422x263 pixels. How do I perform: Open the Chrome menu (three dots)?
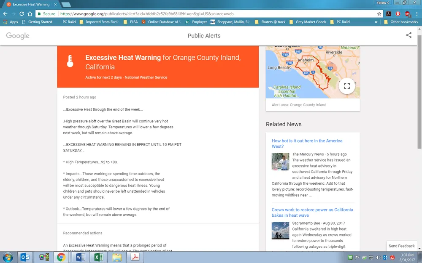click(x=416, y=13)
